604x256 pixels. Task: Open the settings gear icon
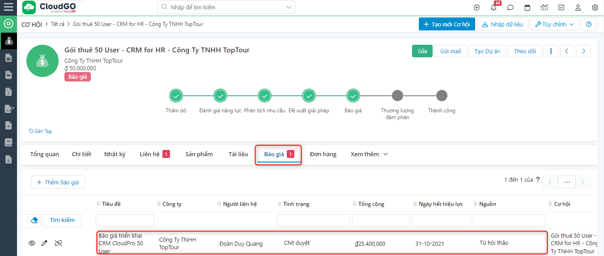[595, 8]
